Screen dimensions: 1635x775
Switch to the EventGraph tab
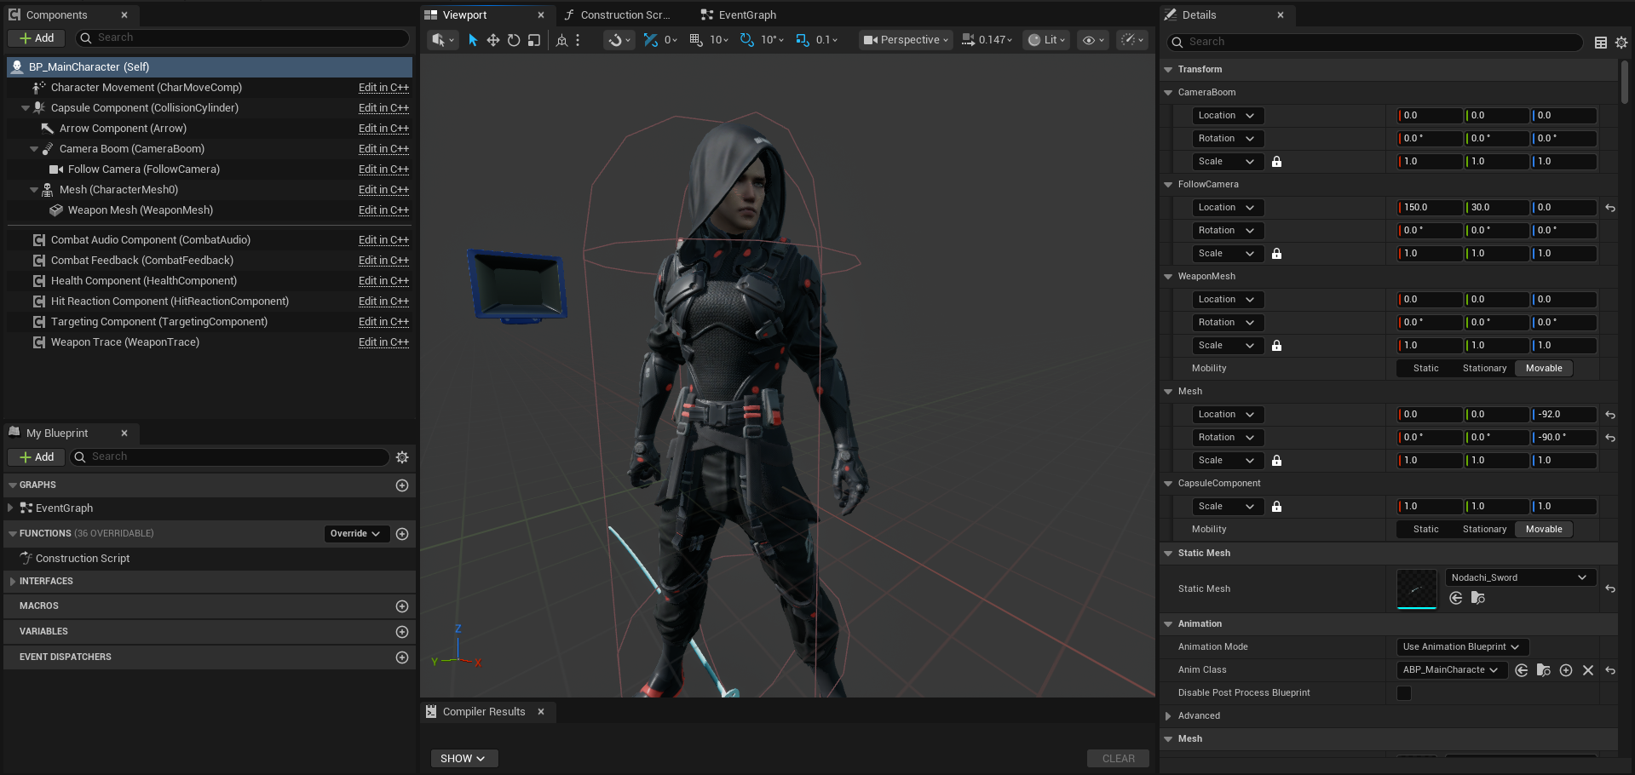[x=739, y=15]
